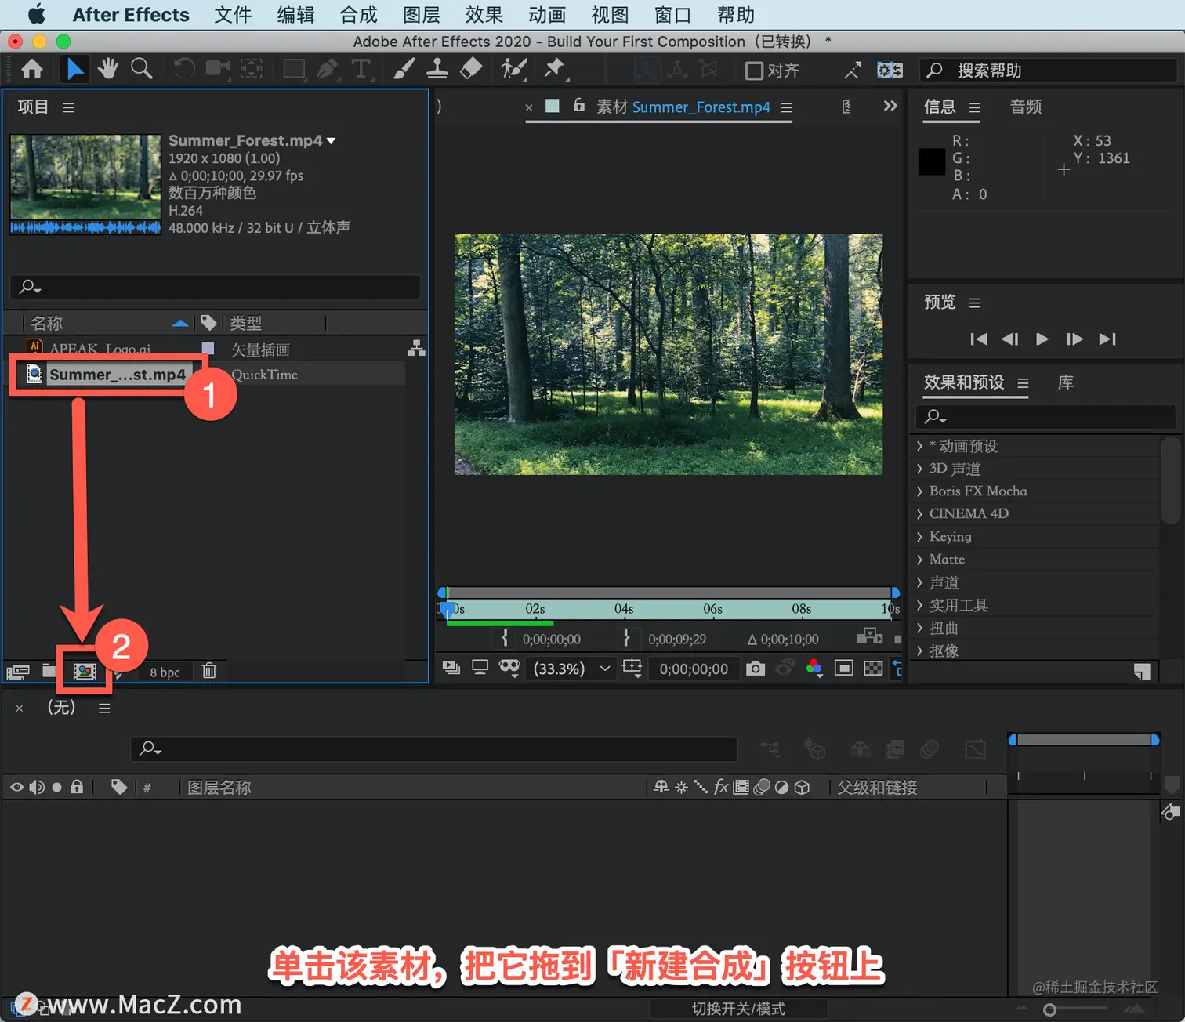Click the New Composition button icon
The height and width of the screenshot is (1022, 1185).
[85, 672]
